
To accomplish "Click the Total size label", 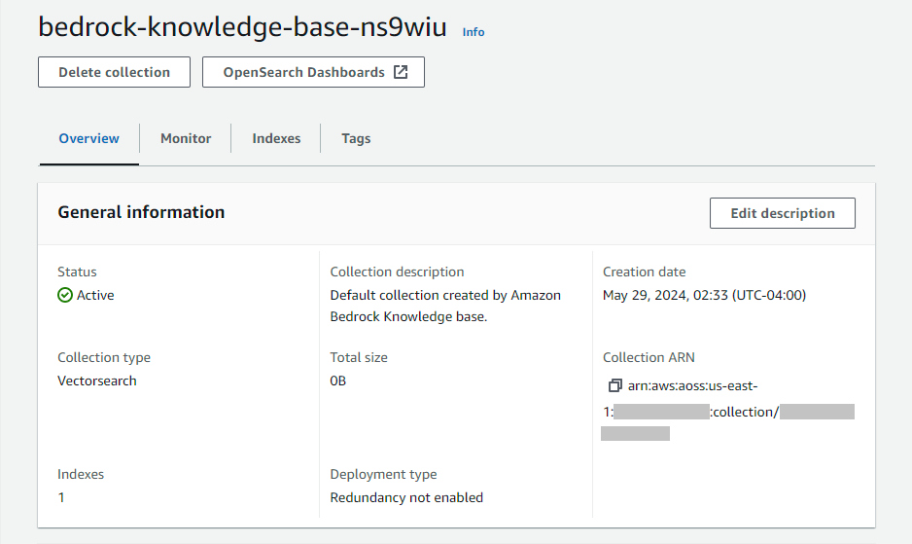I will tap(359, 357).
